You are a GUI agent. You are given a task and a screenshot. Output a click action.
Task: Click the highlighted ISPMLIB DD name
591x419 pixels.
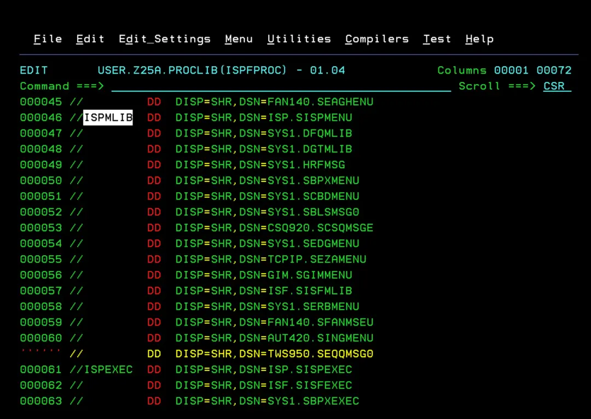(108, 118)
